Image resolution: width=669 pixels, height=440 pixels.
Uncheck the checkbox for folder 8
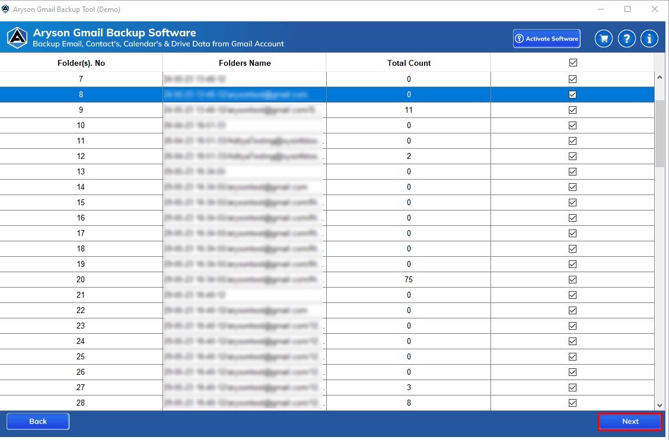pyautogui.click(x=572, y=94)
